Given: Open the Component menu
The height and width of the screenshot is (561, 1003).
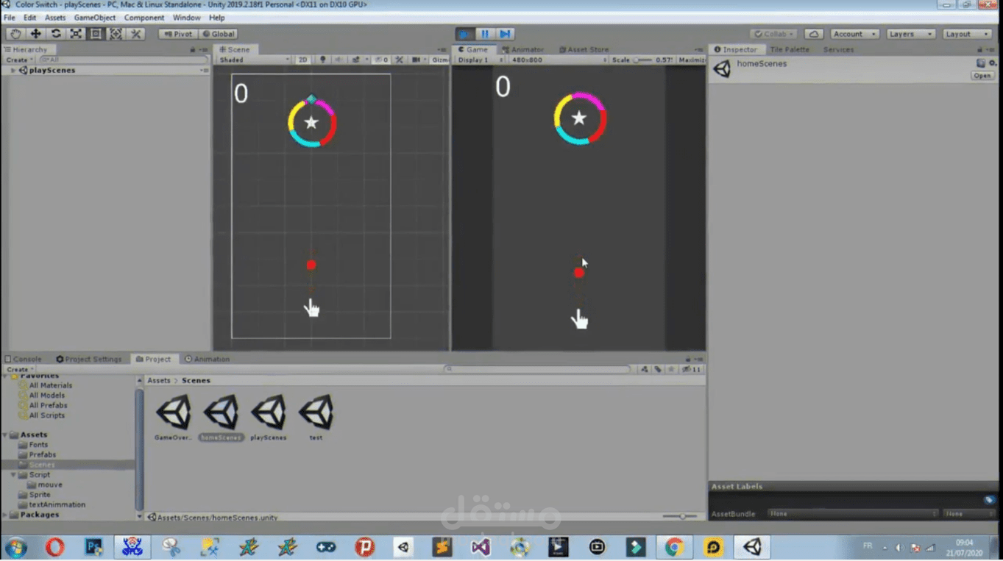Looking at the screenshot, I should (x=144, y=18).
